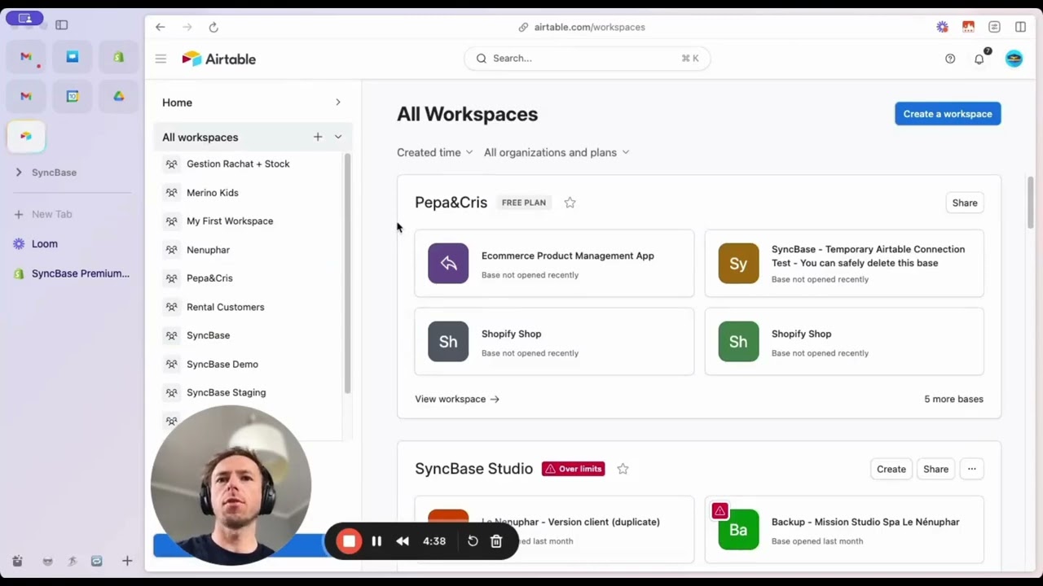
Task: Open the SyncBase Temporary Connection Test base icon
Action: [x=738, y=263]
